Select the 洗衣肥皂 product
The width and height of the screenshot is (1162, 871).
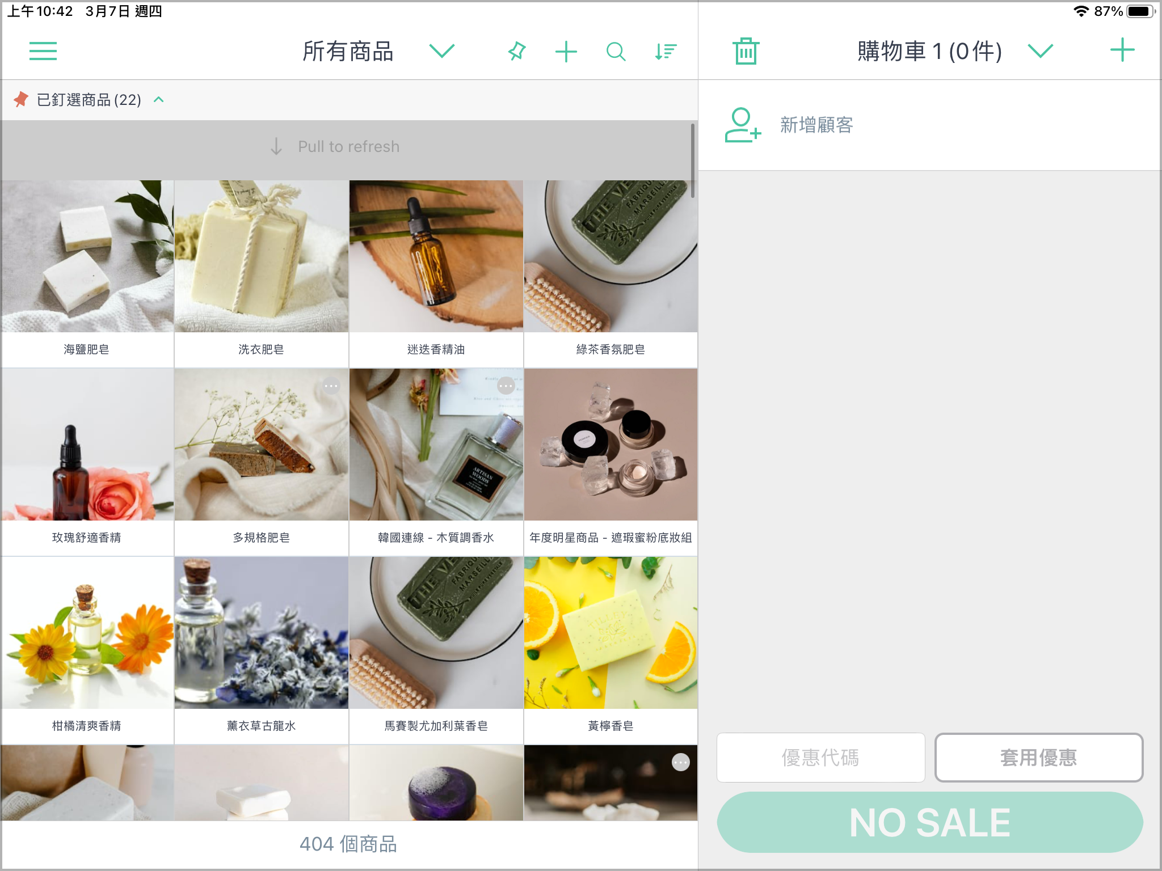[261, 274]
